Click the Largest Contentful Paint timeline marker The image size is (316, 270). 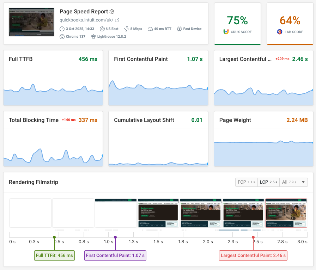pos(253,238)
